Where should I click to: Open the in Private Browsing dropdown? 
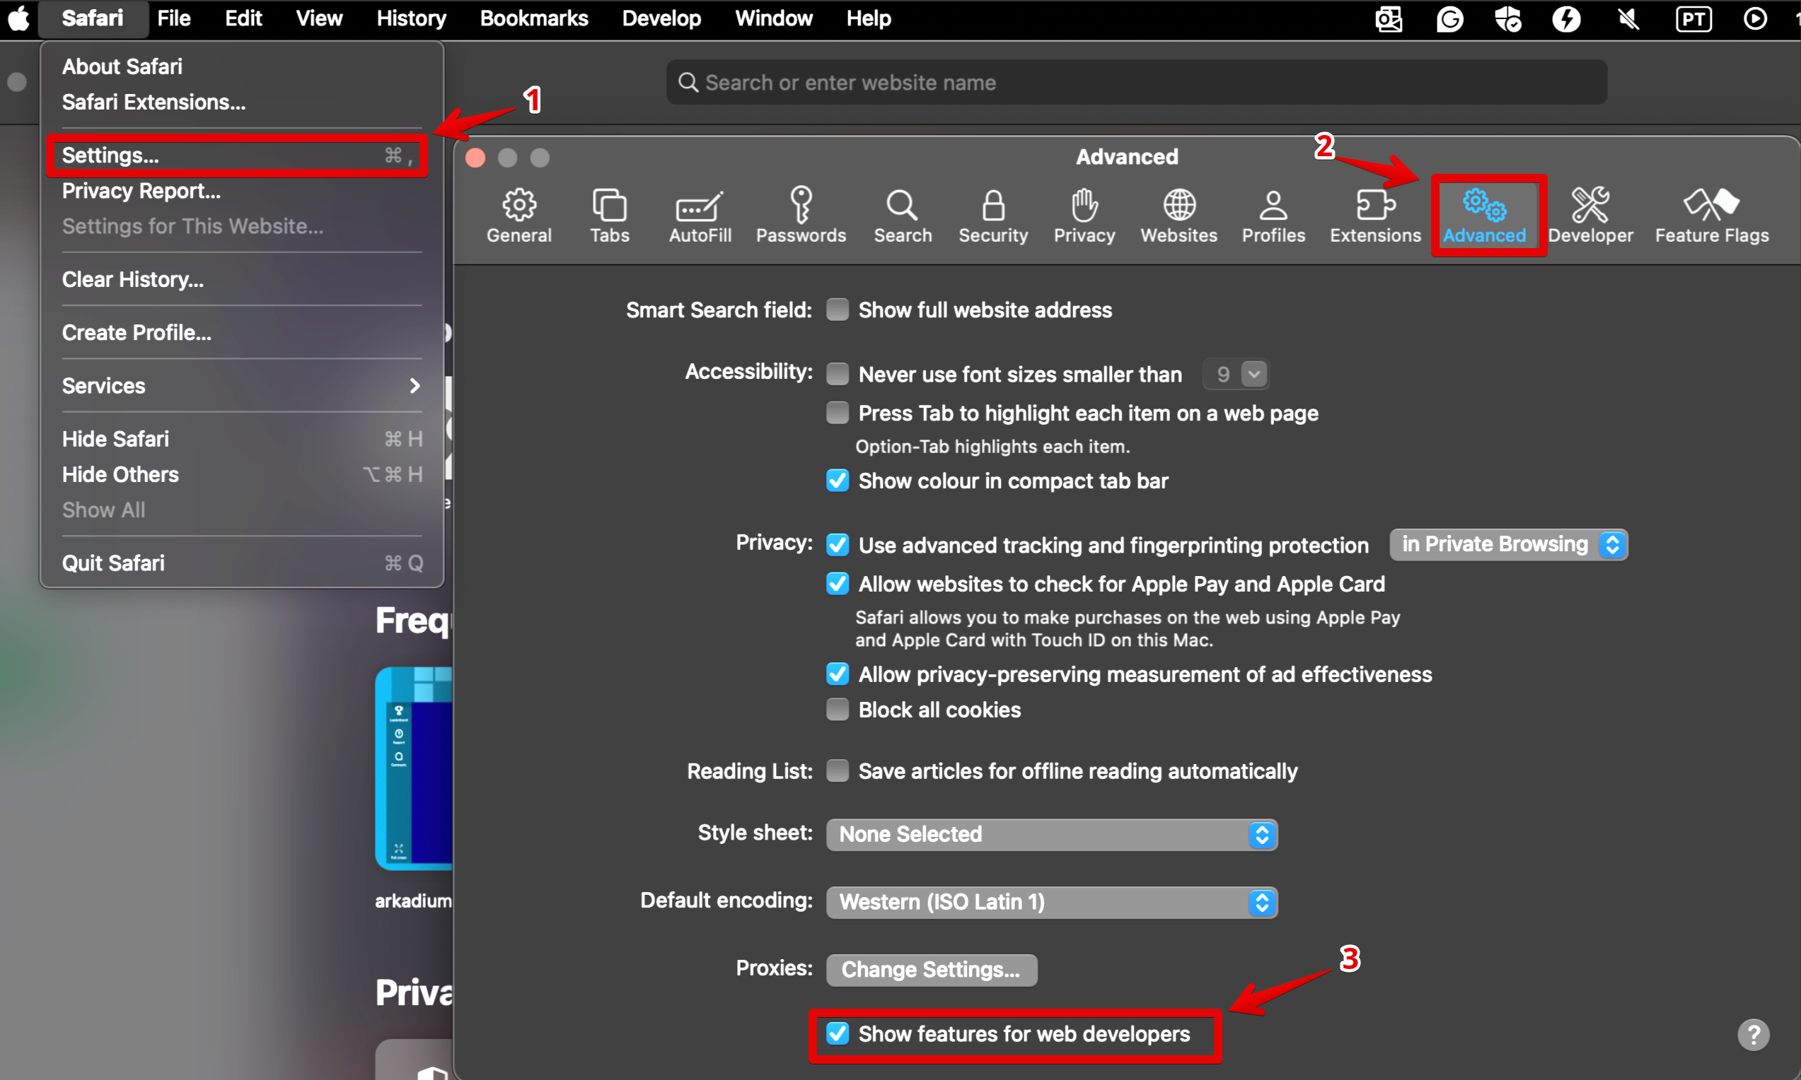tap(1507, 544)
